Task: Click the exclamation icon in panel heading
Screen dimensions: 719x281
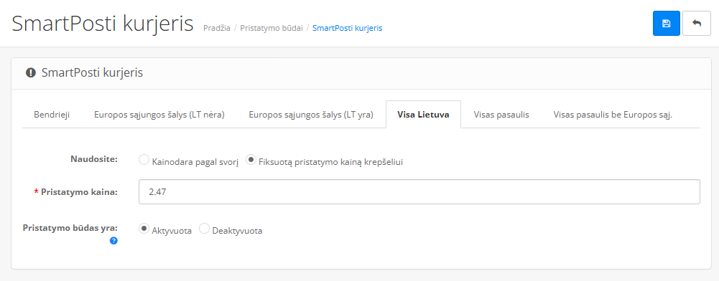Action: click(x=31, y=73)
